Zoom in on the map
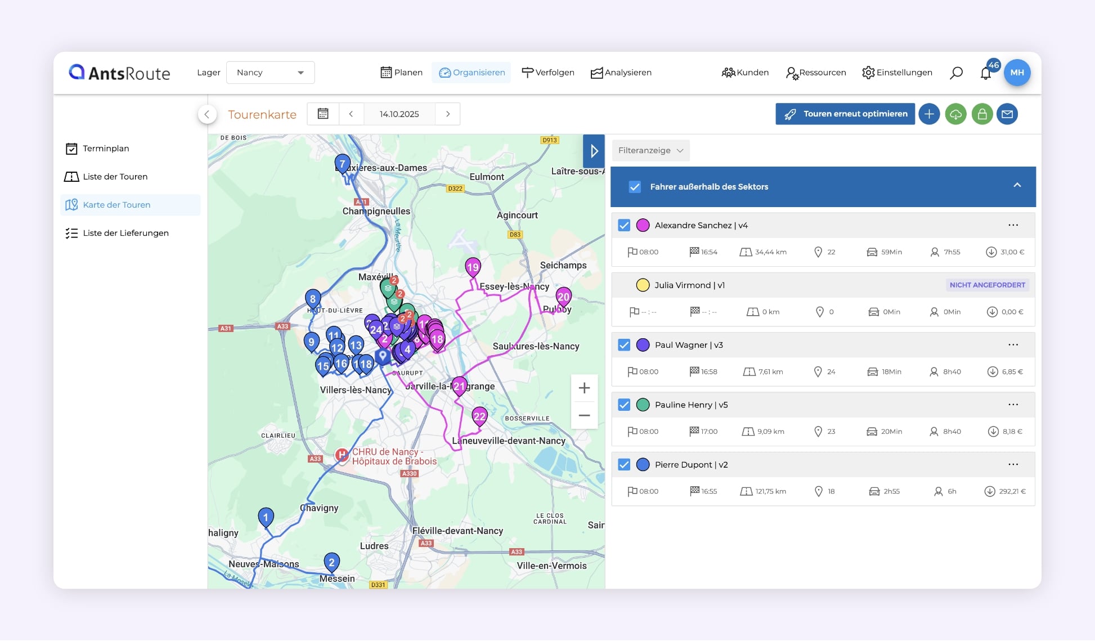Screen dimensions: 1095x641 point(584,388)
